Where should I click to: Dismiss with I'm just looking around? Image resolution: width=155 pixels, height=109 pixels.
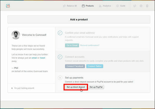tap(23, 88)
